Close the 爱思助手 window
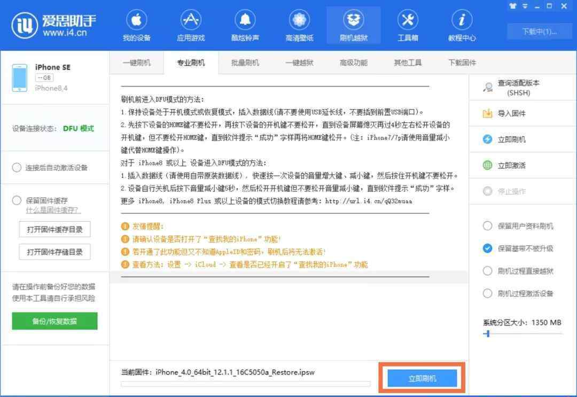Image resolution: width=577 pixels, height=397 pixels. [564, 6]
